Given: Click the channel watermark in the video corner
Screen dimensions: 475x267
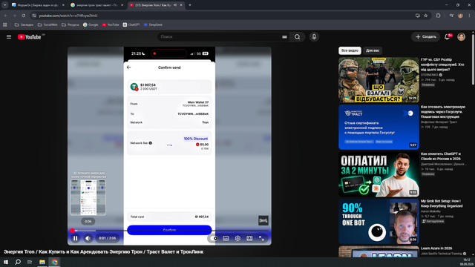Looking at the screenshot, I should (x=263, y=220).
